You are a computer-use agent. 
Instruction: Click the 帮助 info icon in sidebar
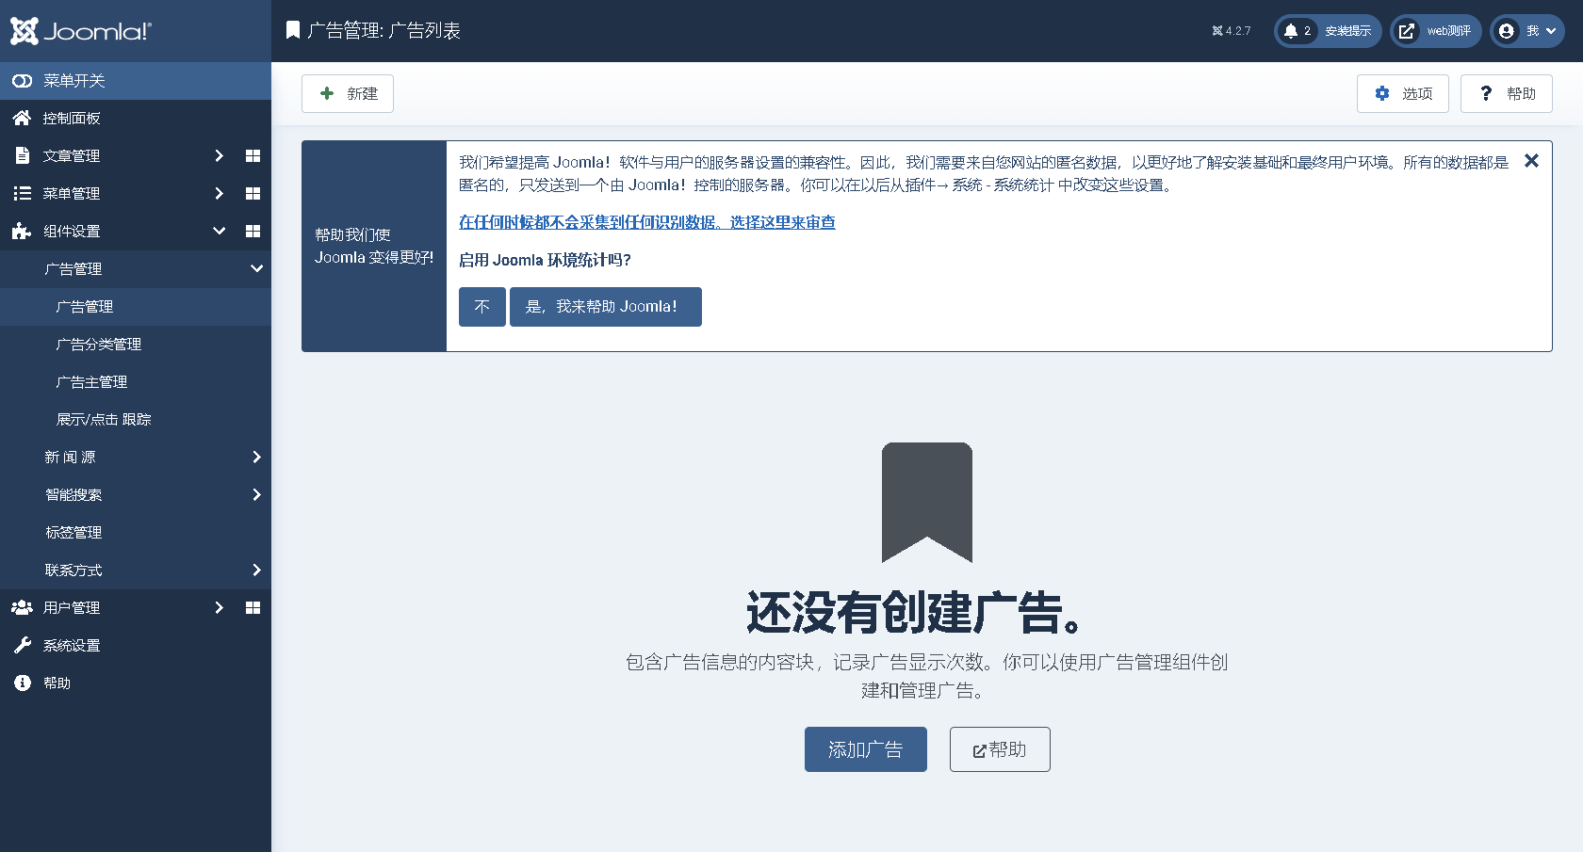pos(23,683)
